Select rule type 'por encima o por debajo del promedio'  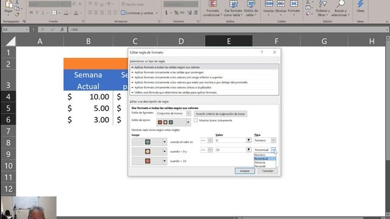pyautogui.click(x=204, y=82)
